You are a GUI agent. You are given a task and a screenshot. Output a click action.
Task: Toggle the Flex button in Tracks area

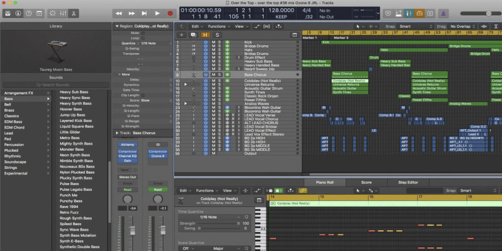(x=267, y=26)
